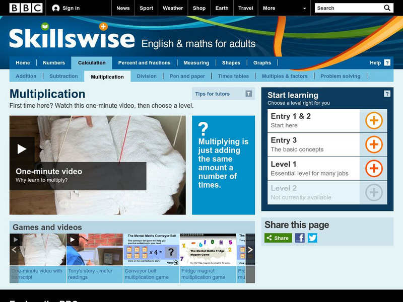This screenshot has width=403, height=302.
Task: Play the One-minute video
Action: point(22,149)
